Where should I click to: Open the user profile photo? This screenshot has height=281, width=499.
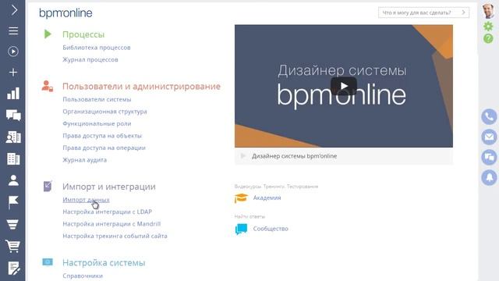(x=488, y=11)
